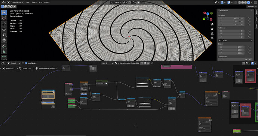258x136 pixels.
Task: Switch to wireframe viewport shading
Action: click(240, 3)
